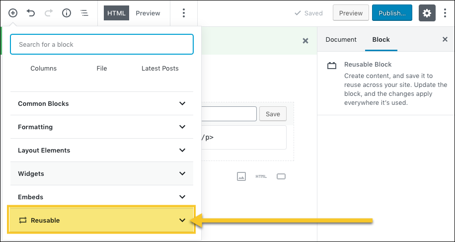Click the Reusable Block icon in sidebar
This screenshot has width=455, height=242.
pos(332,66)
